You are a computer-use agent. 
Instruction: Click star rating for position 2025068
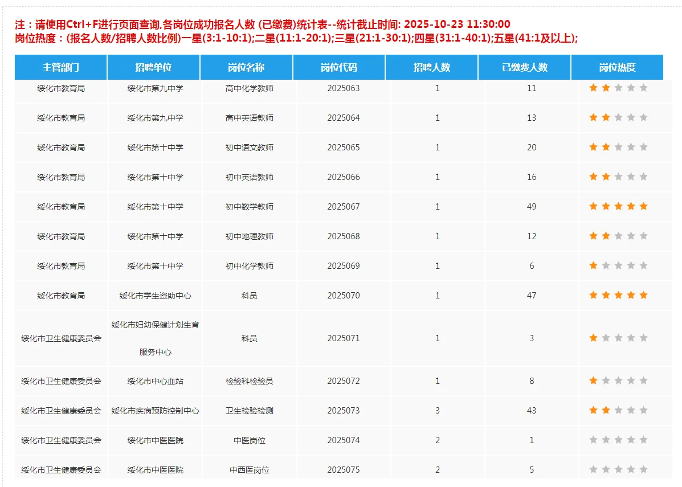coord(618,236)
